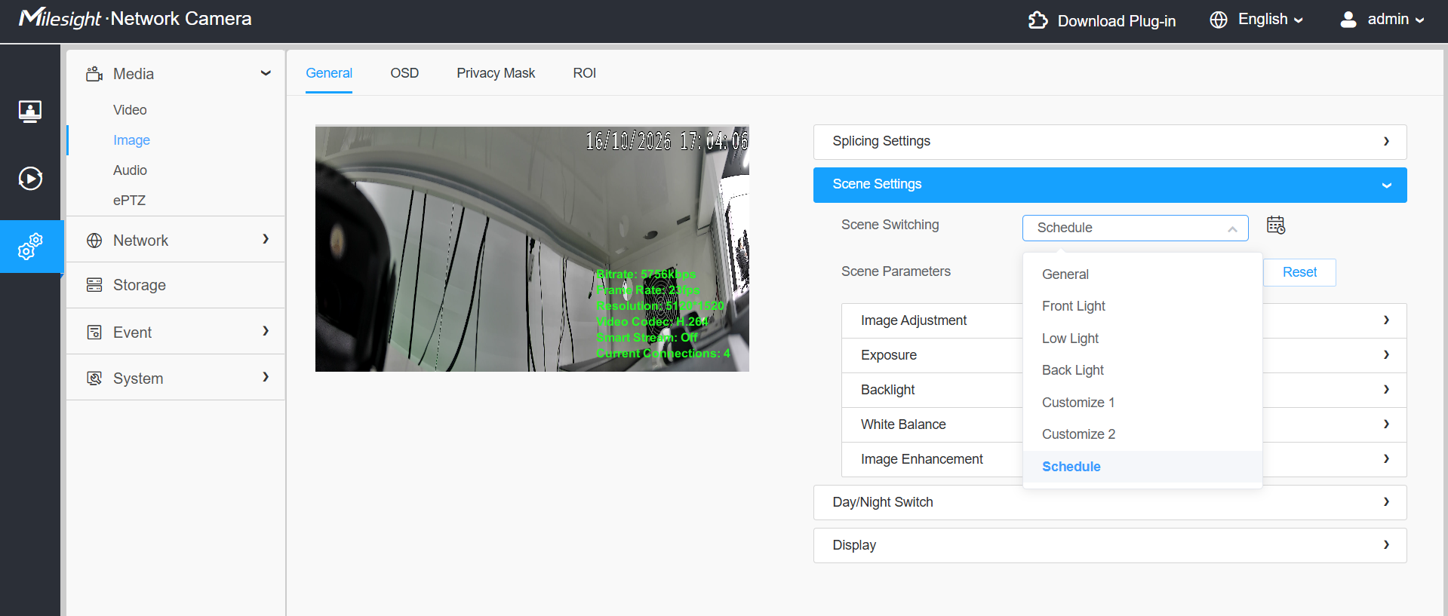Image resolution: width=1448 pixels, height=616 pixels.
Task: Click the Storage drive icon
Action: [94, 285]
